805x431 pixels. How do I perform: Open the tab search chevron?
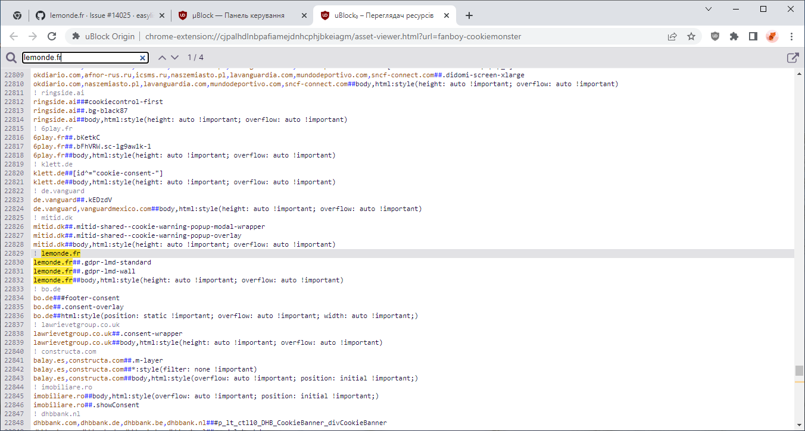(708, 9)
